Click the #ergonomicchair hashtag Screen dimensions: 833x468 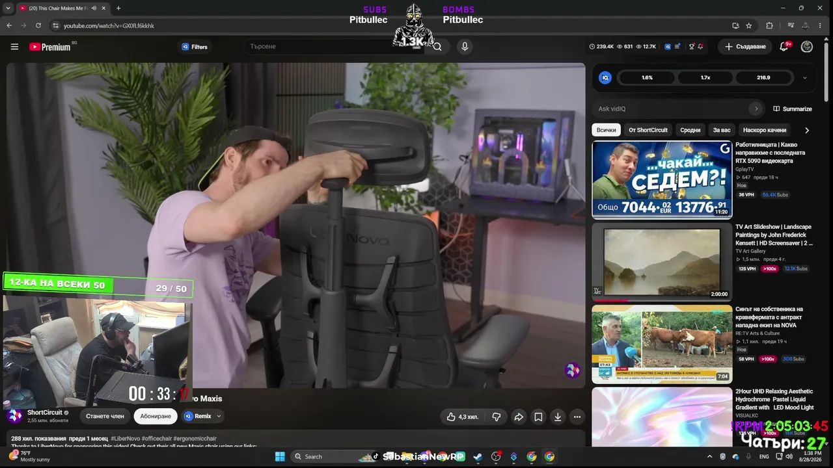tap(196, 439)
